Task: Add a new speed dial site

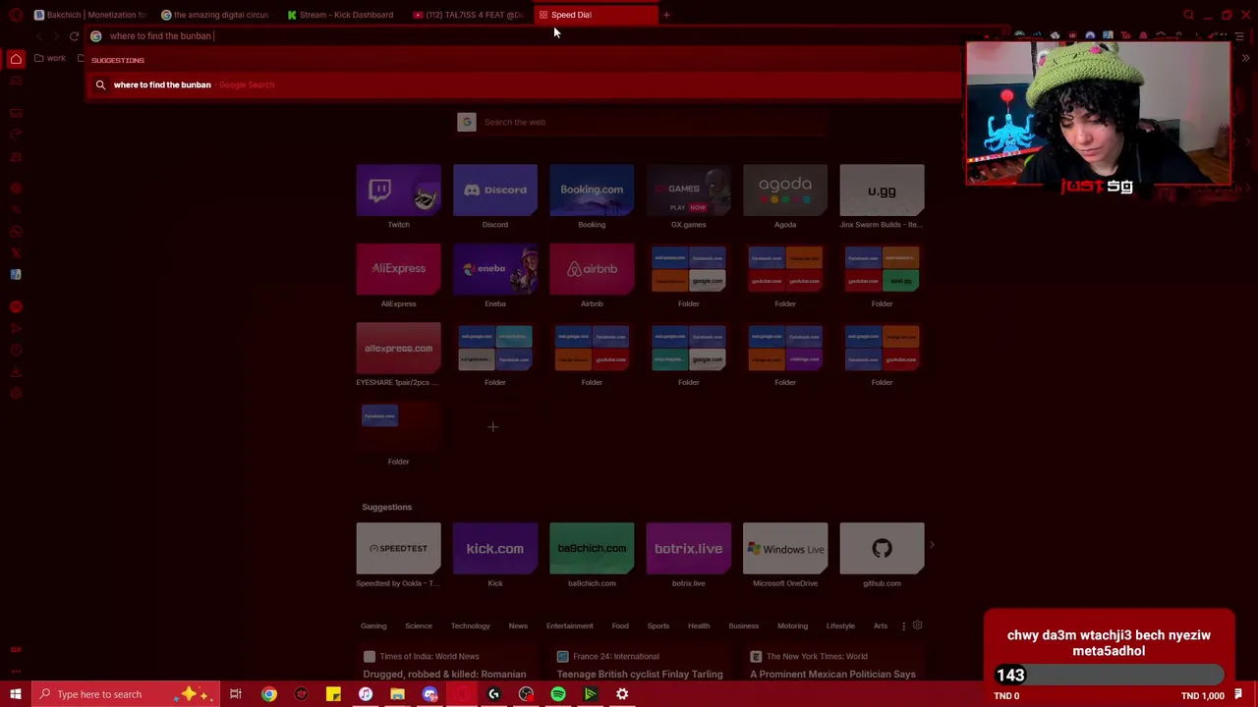Action: pos(493,427)
